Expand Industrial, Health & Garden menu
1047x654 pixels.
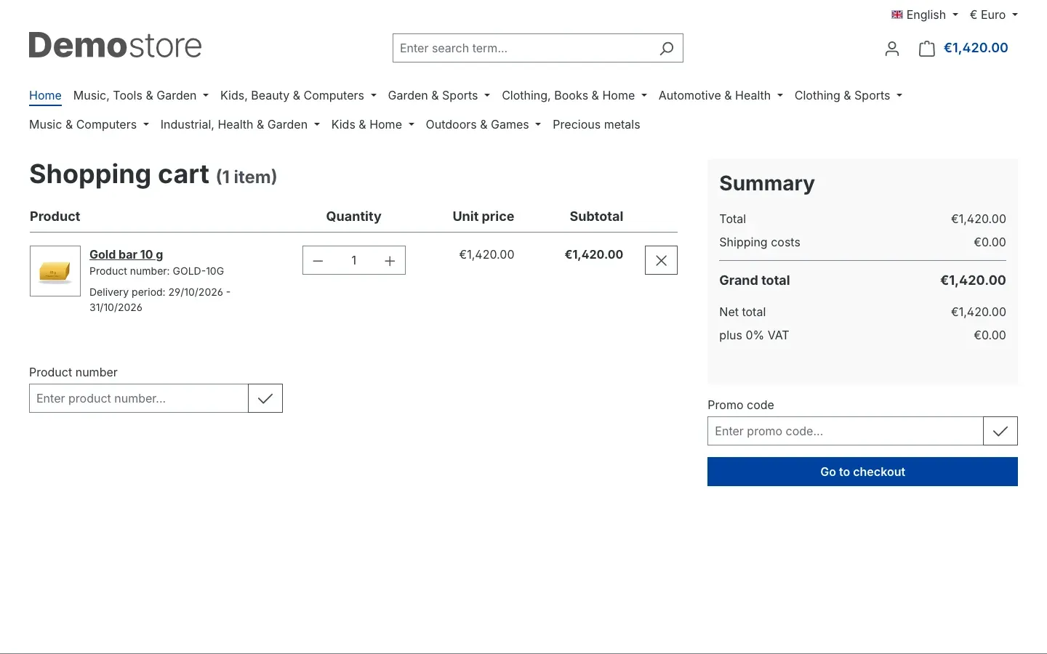point(240,124)
